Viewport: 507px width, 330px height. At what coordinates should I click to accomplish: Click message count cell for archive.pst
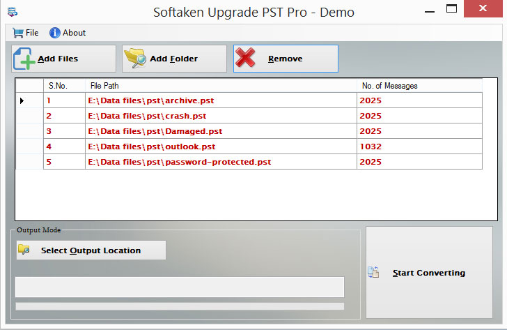pyautogui.click(x=419, y=100)
